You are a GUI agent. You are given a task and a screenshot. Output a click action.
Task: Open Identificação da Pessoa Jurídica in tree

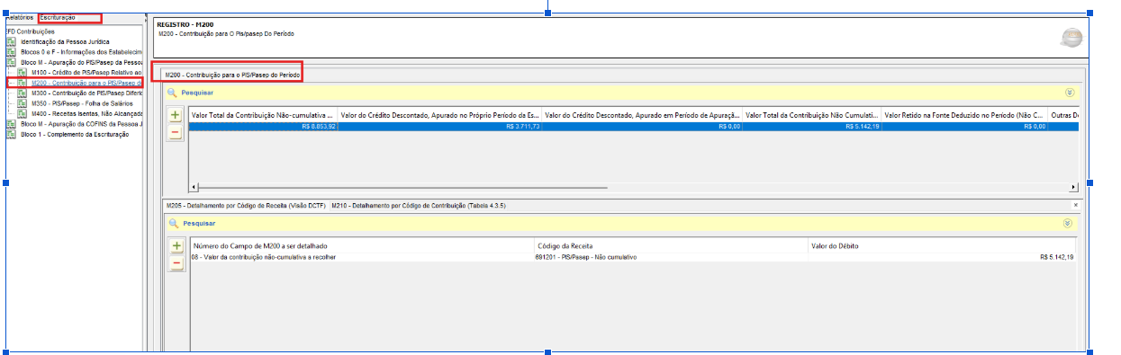tap(66, 42)
